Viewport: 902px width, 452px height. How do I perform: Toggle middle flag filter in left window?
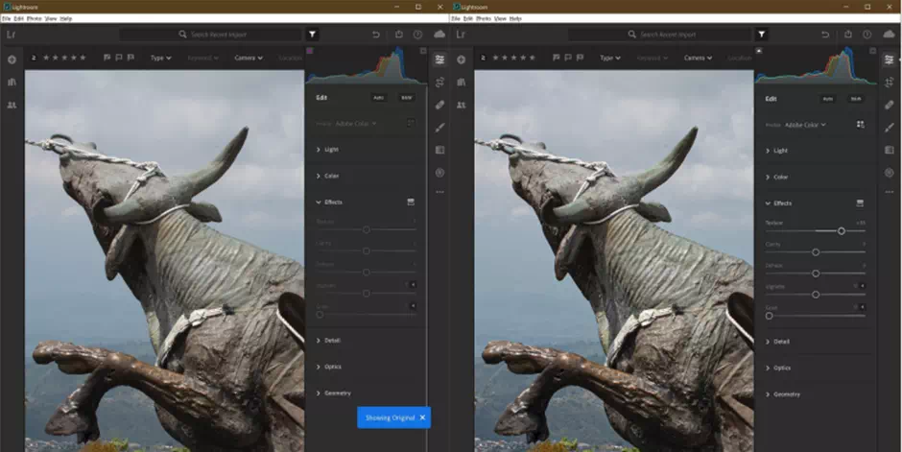119,58
